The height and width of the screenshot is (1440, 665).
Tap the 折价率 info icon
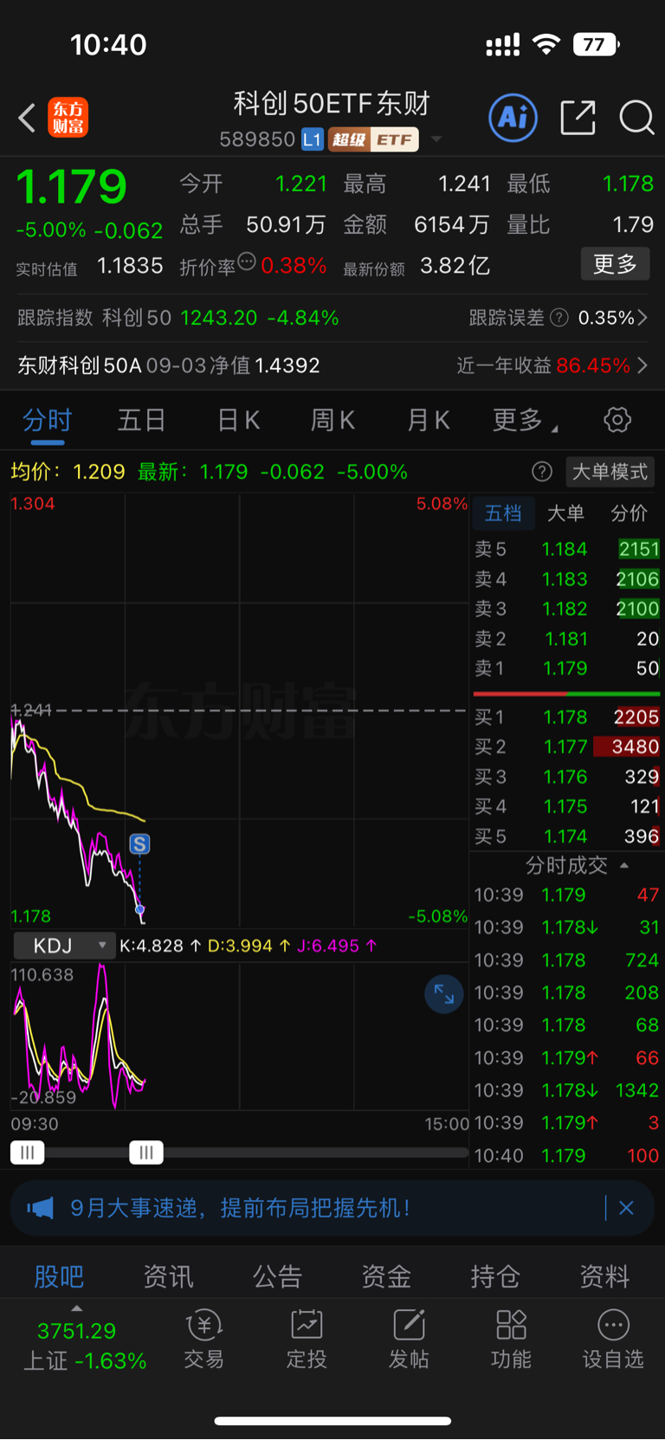pyautogui.click(x=247, y=262)
